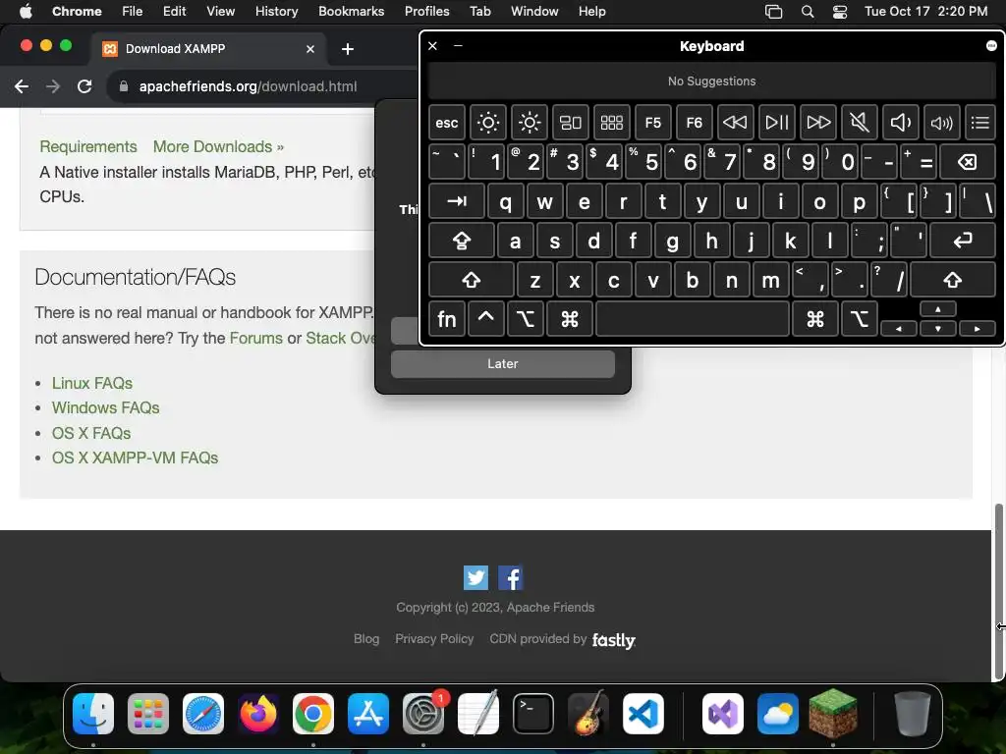Launch Minecraft from the dock
The width and height of the screenshot is (1006, 754).
pos(833,714)
